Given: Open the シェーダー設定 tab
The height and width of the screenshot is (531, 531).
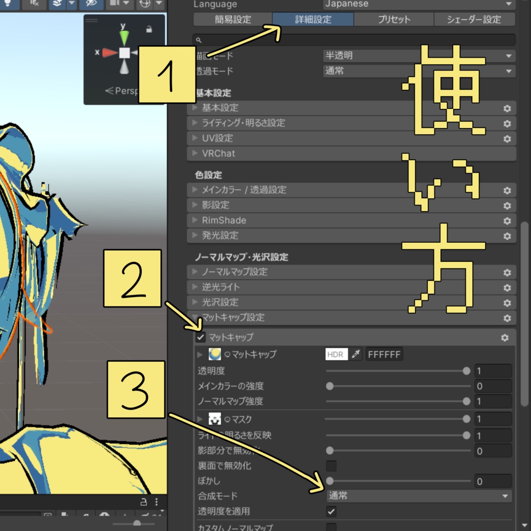Looking at the screenshot, I should tap(473, 19).
